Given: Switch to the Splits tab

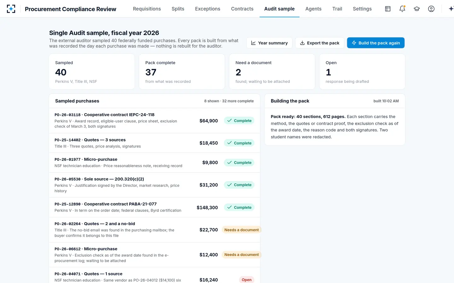Looking at the screenshot, I should point(178,9).
